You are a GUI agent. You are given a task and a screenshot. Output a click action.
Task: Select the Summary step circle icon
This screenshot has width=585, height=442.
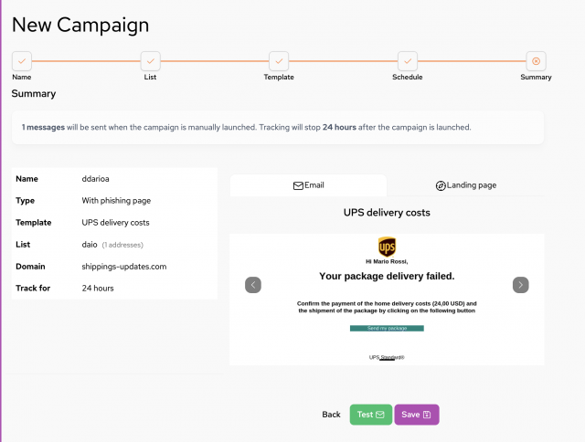[x=536, y=61]
